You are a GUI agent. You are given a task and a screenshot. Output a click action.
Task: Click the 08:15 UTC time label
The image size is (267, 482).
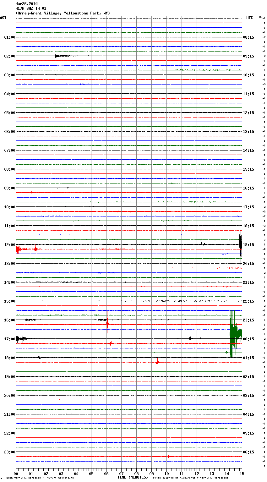point(248,37)
